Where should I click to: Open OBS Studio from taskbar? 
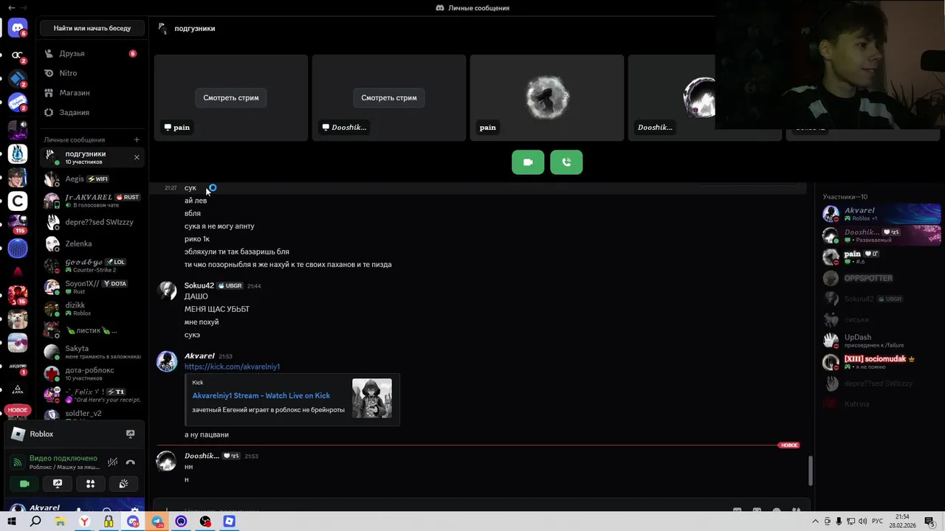pyautogui.click(x=205, y=521)
